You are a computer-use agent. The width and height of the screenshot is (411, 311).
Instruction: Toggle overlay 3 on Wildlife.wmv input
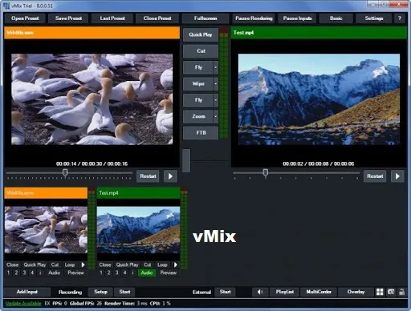coord(24,273)
